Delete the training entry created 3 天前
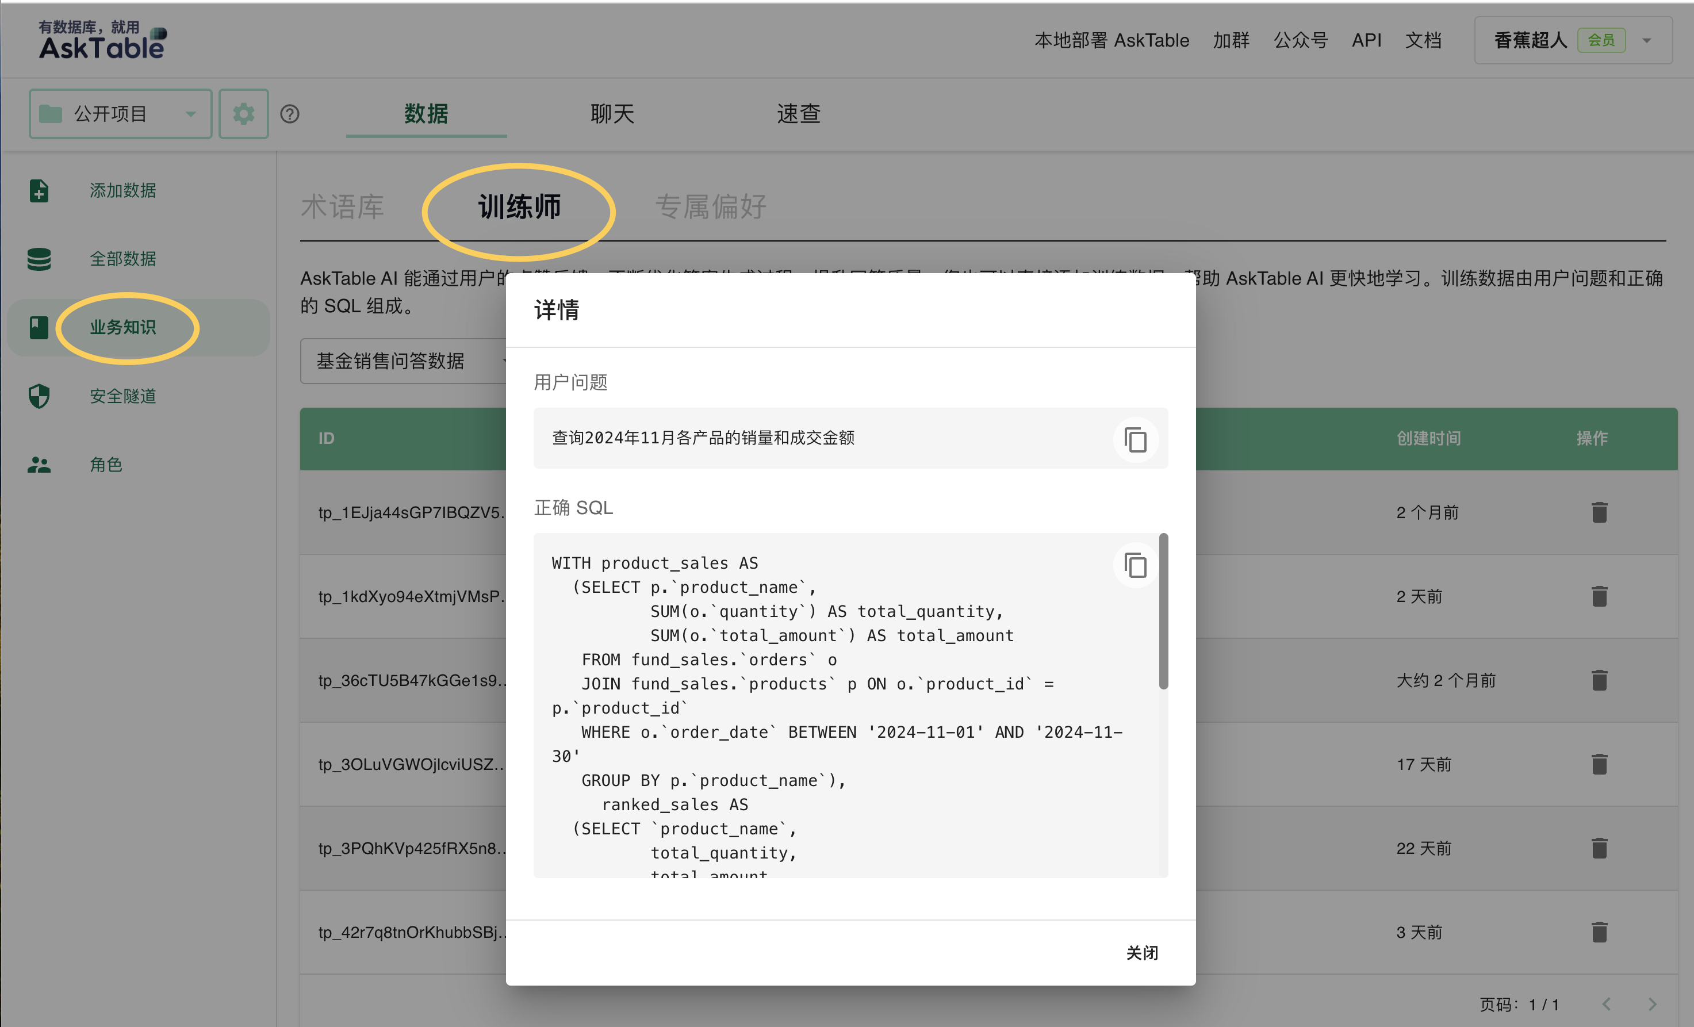The height and width of the screenshot is (1027, 1694). coord(1599,932)
